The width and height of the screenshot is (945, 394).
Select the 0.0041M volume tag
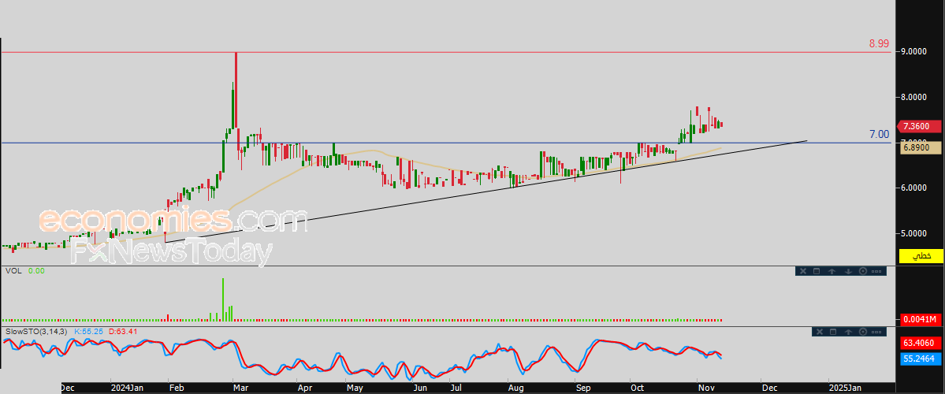click(x=921, y=319)
